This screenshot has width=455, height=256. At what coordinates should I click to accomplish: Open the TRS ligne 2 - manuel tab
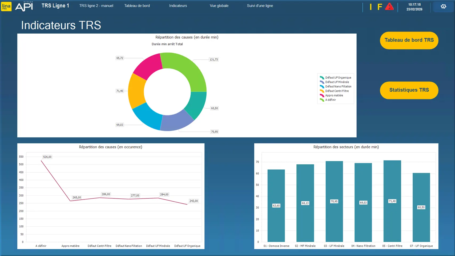[x=96, y=6]
